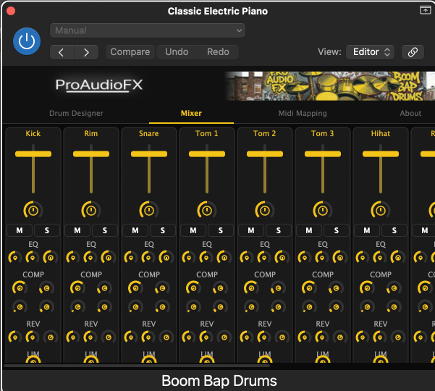Click the Tom 3 pan knob

(323, 211)
